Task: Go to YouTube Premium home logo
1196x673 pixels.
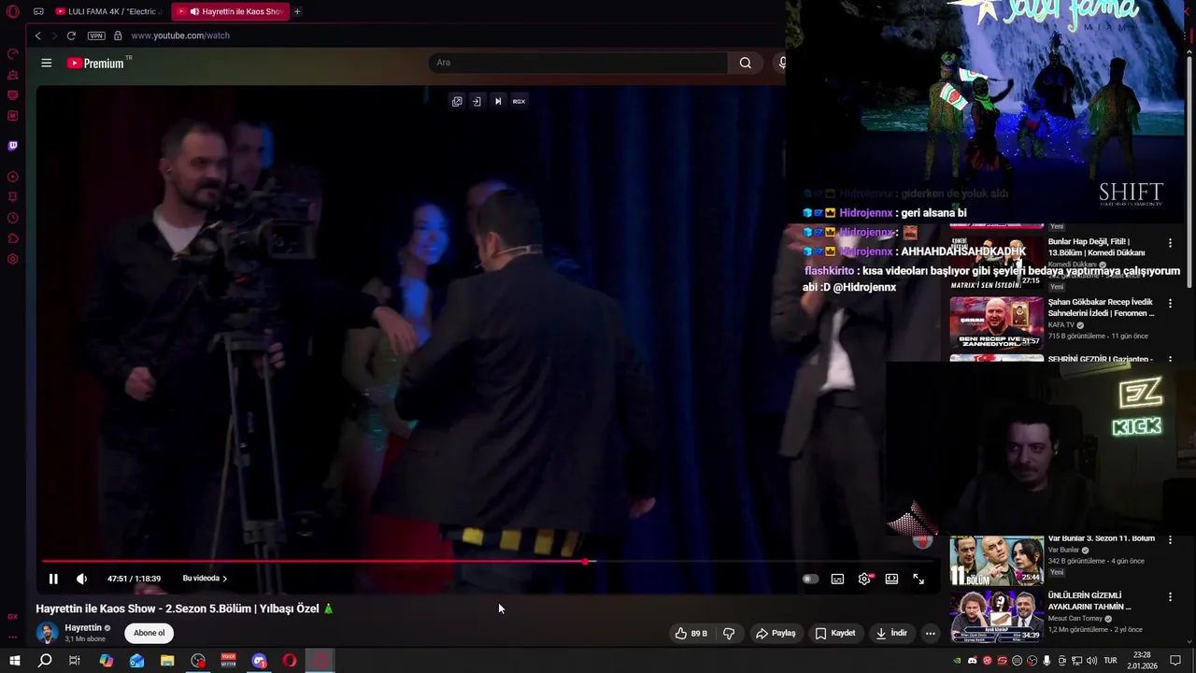Action: click(x=95, y=63)
